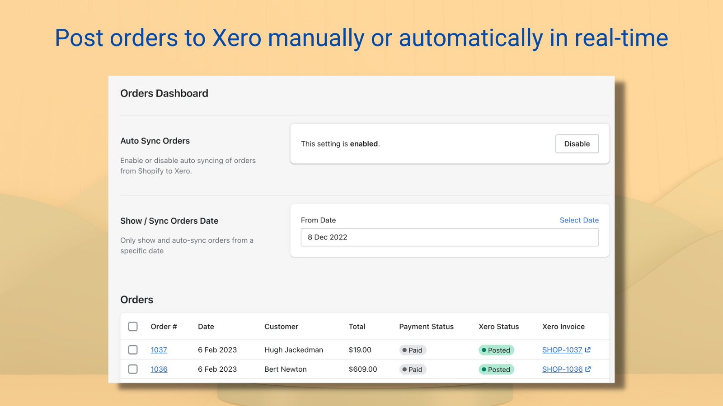
Task: Disable the Auto Sync Orders setting
Action: coord(577,144)
